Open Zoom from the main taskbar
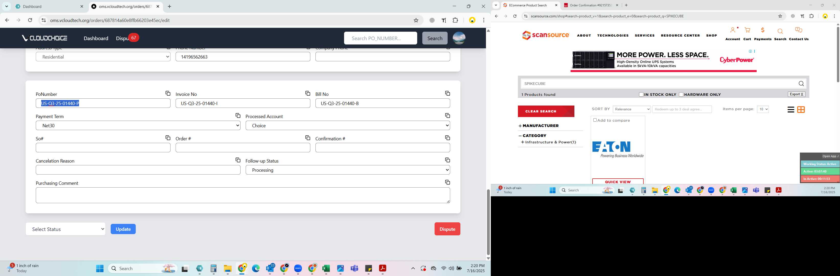This screenshot has width=840, height=276. 298,268
